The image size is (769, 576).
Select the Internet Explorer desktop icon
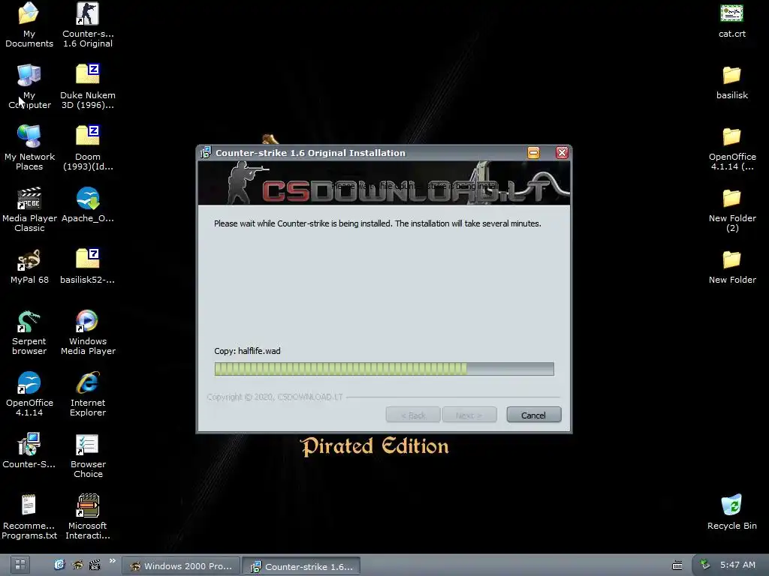coord(88,394)
